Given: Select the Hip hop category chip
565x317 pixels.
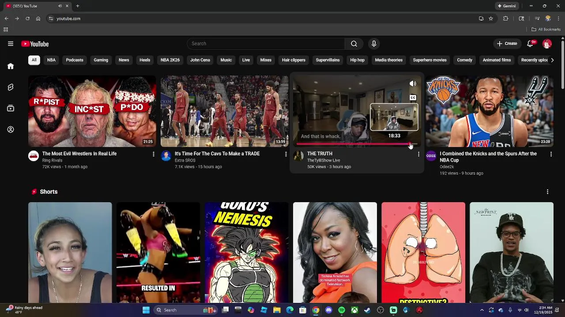Looking at the screenshot, I should pyautogui.click(x=357, y=60).
